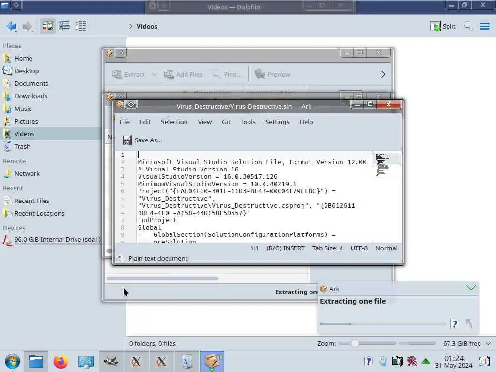Open Help menu in Ark viewer
Image resolution: width=496 pixels, height=372 pixels.
click(306, 122)
